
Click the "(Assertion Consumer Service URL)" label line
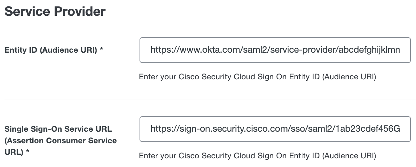[x=61, y=141]
